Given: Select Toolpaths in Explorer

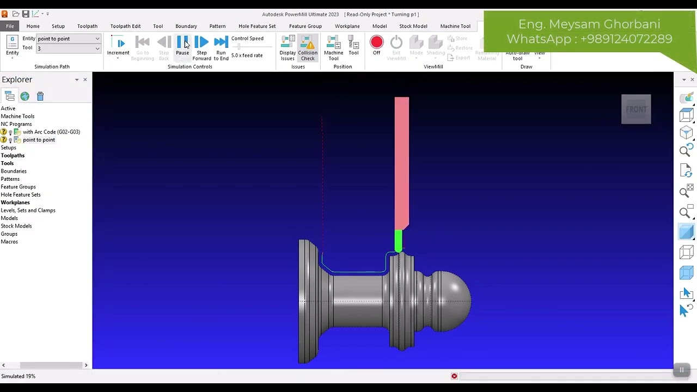Looking at the screenshot, I should point(13,156).
